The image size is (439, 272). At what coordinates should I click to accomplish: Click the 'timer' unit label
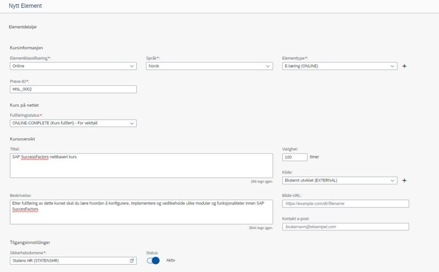pyautogui.click(x=314, y=157)
